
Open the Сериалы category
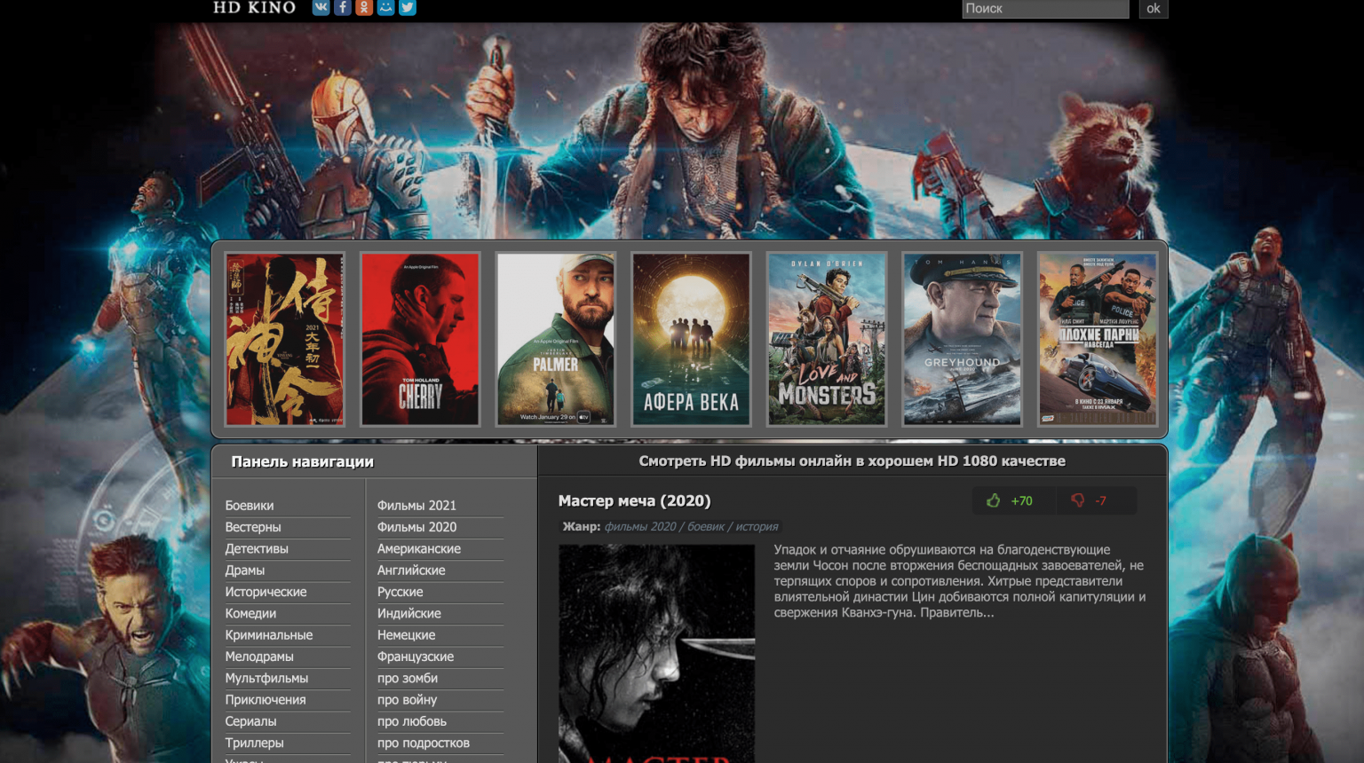(250, 721)
